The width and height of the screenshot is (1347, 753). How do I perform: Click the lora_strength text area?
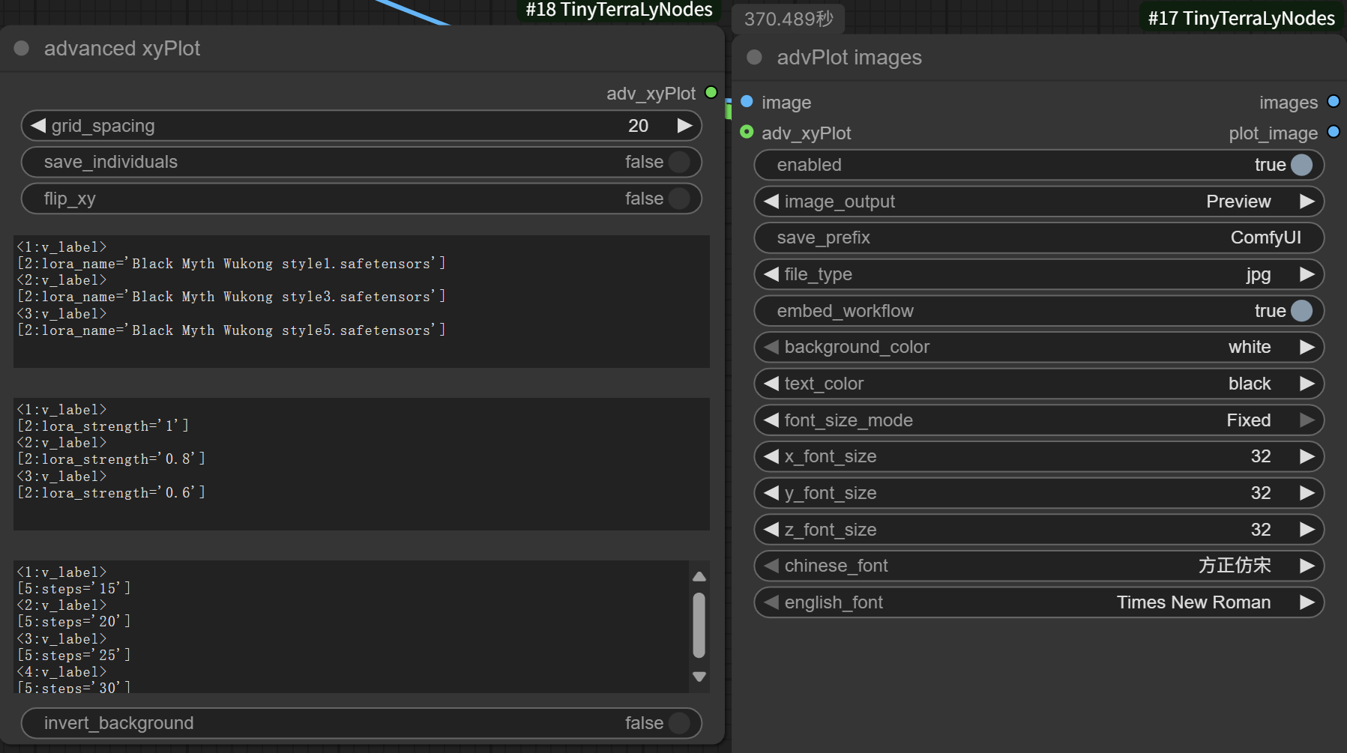tap(361, 464)
